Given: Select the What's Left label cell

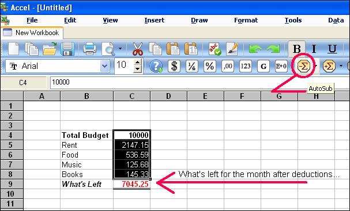Looking at the screenshot, I should point(86,184).
